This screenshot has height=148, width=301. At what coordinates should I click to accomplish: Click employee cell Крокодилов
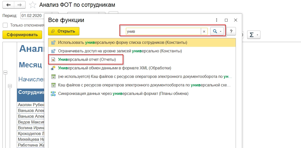click(x=31, y=133)
